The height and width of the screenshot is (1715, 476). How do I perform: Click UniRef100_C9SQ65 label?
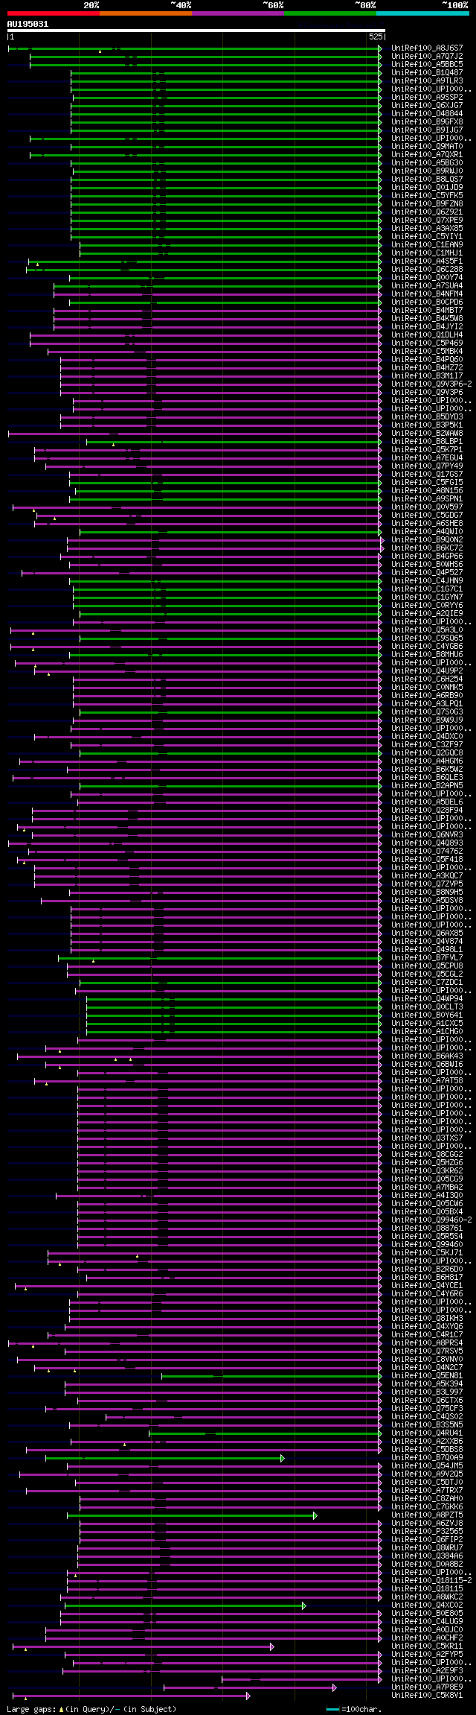(x=427, y=638)
